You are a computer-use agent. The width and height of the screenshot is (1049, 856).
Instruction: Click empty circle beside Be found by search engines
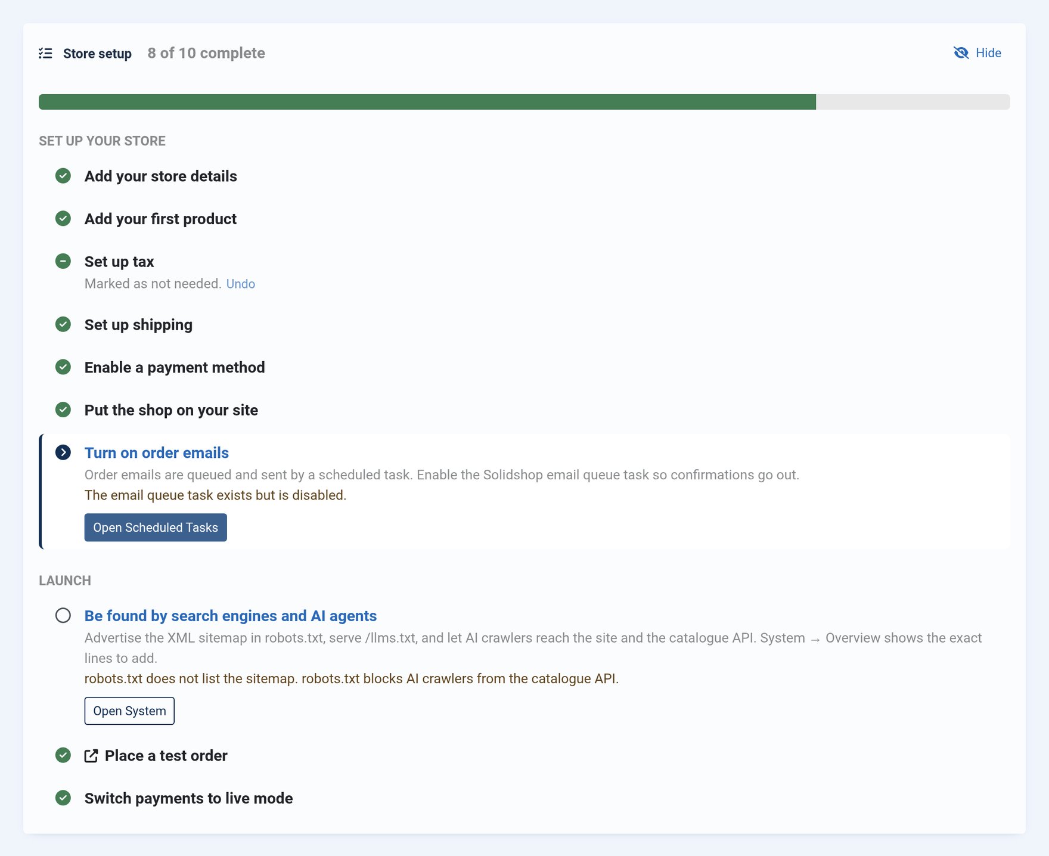pyautogui.click(x=63, y=615)
